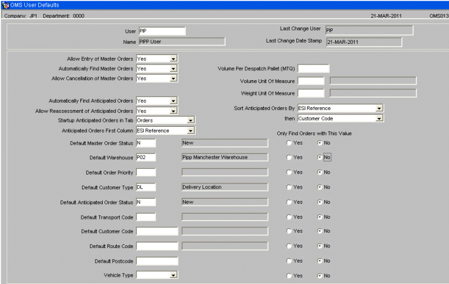Open Sort Anticipated Orders By dropdown
This screenshot has width=449, height=284.
tap(379, 108)
